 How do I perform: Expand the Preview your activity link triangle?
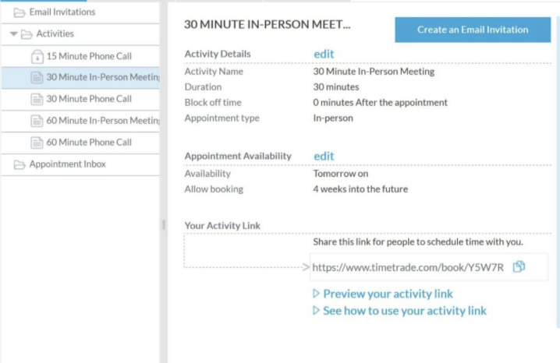[x=316, y=294]
